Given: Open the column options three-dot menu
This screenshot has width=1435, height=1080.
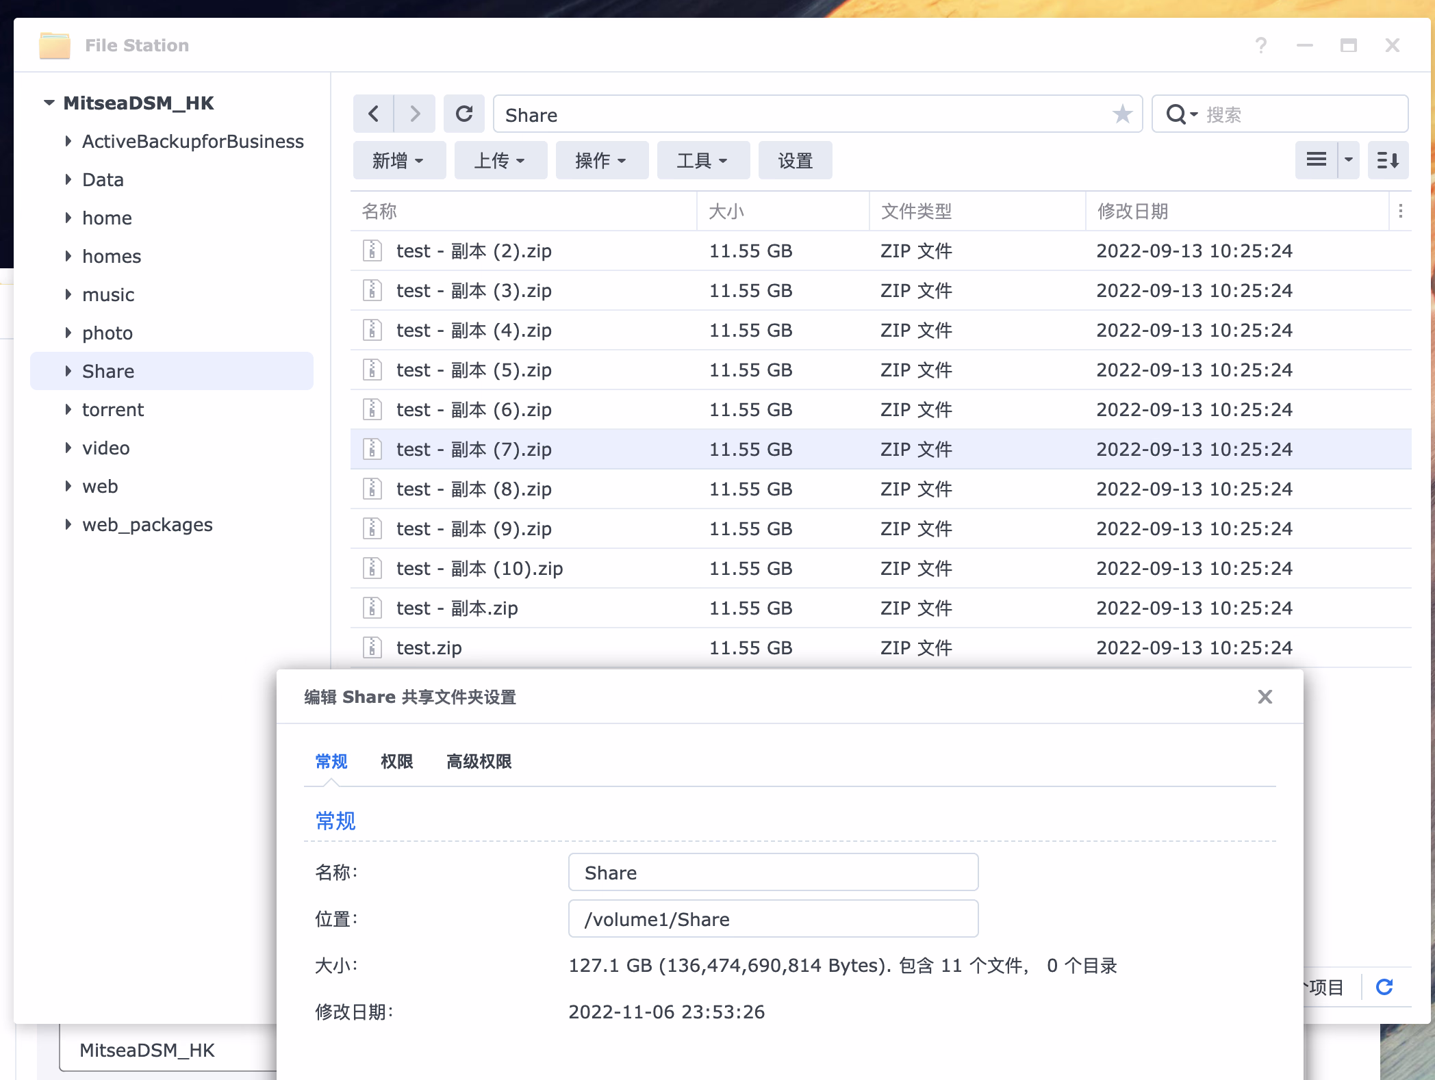Looking at the screenshot, I should pyautogui.click(x=1401, y=211).
